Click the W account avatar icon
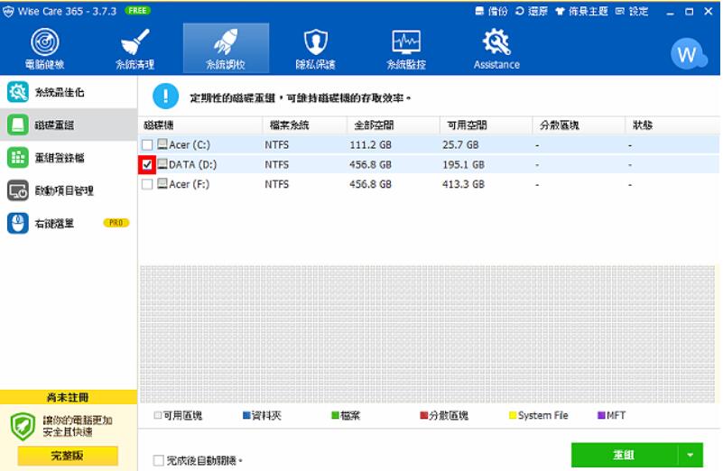 [689, 53]
